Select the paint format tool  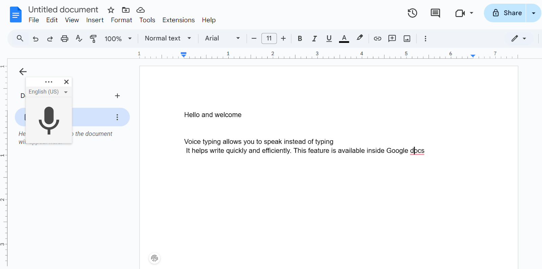93,39
